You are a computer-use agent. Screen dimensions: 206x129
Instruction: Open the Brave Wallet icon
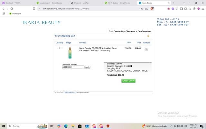coord(186,9)
